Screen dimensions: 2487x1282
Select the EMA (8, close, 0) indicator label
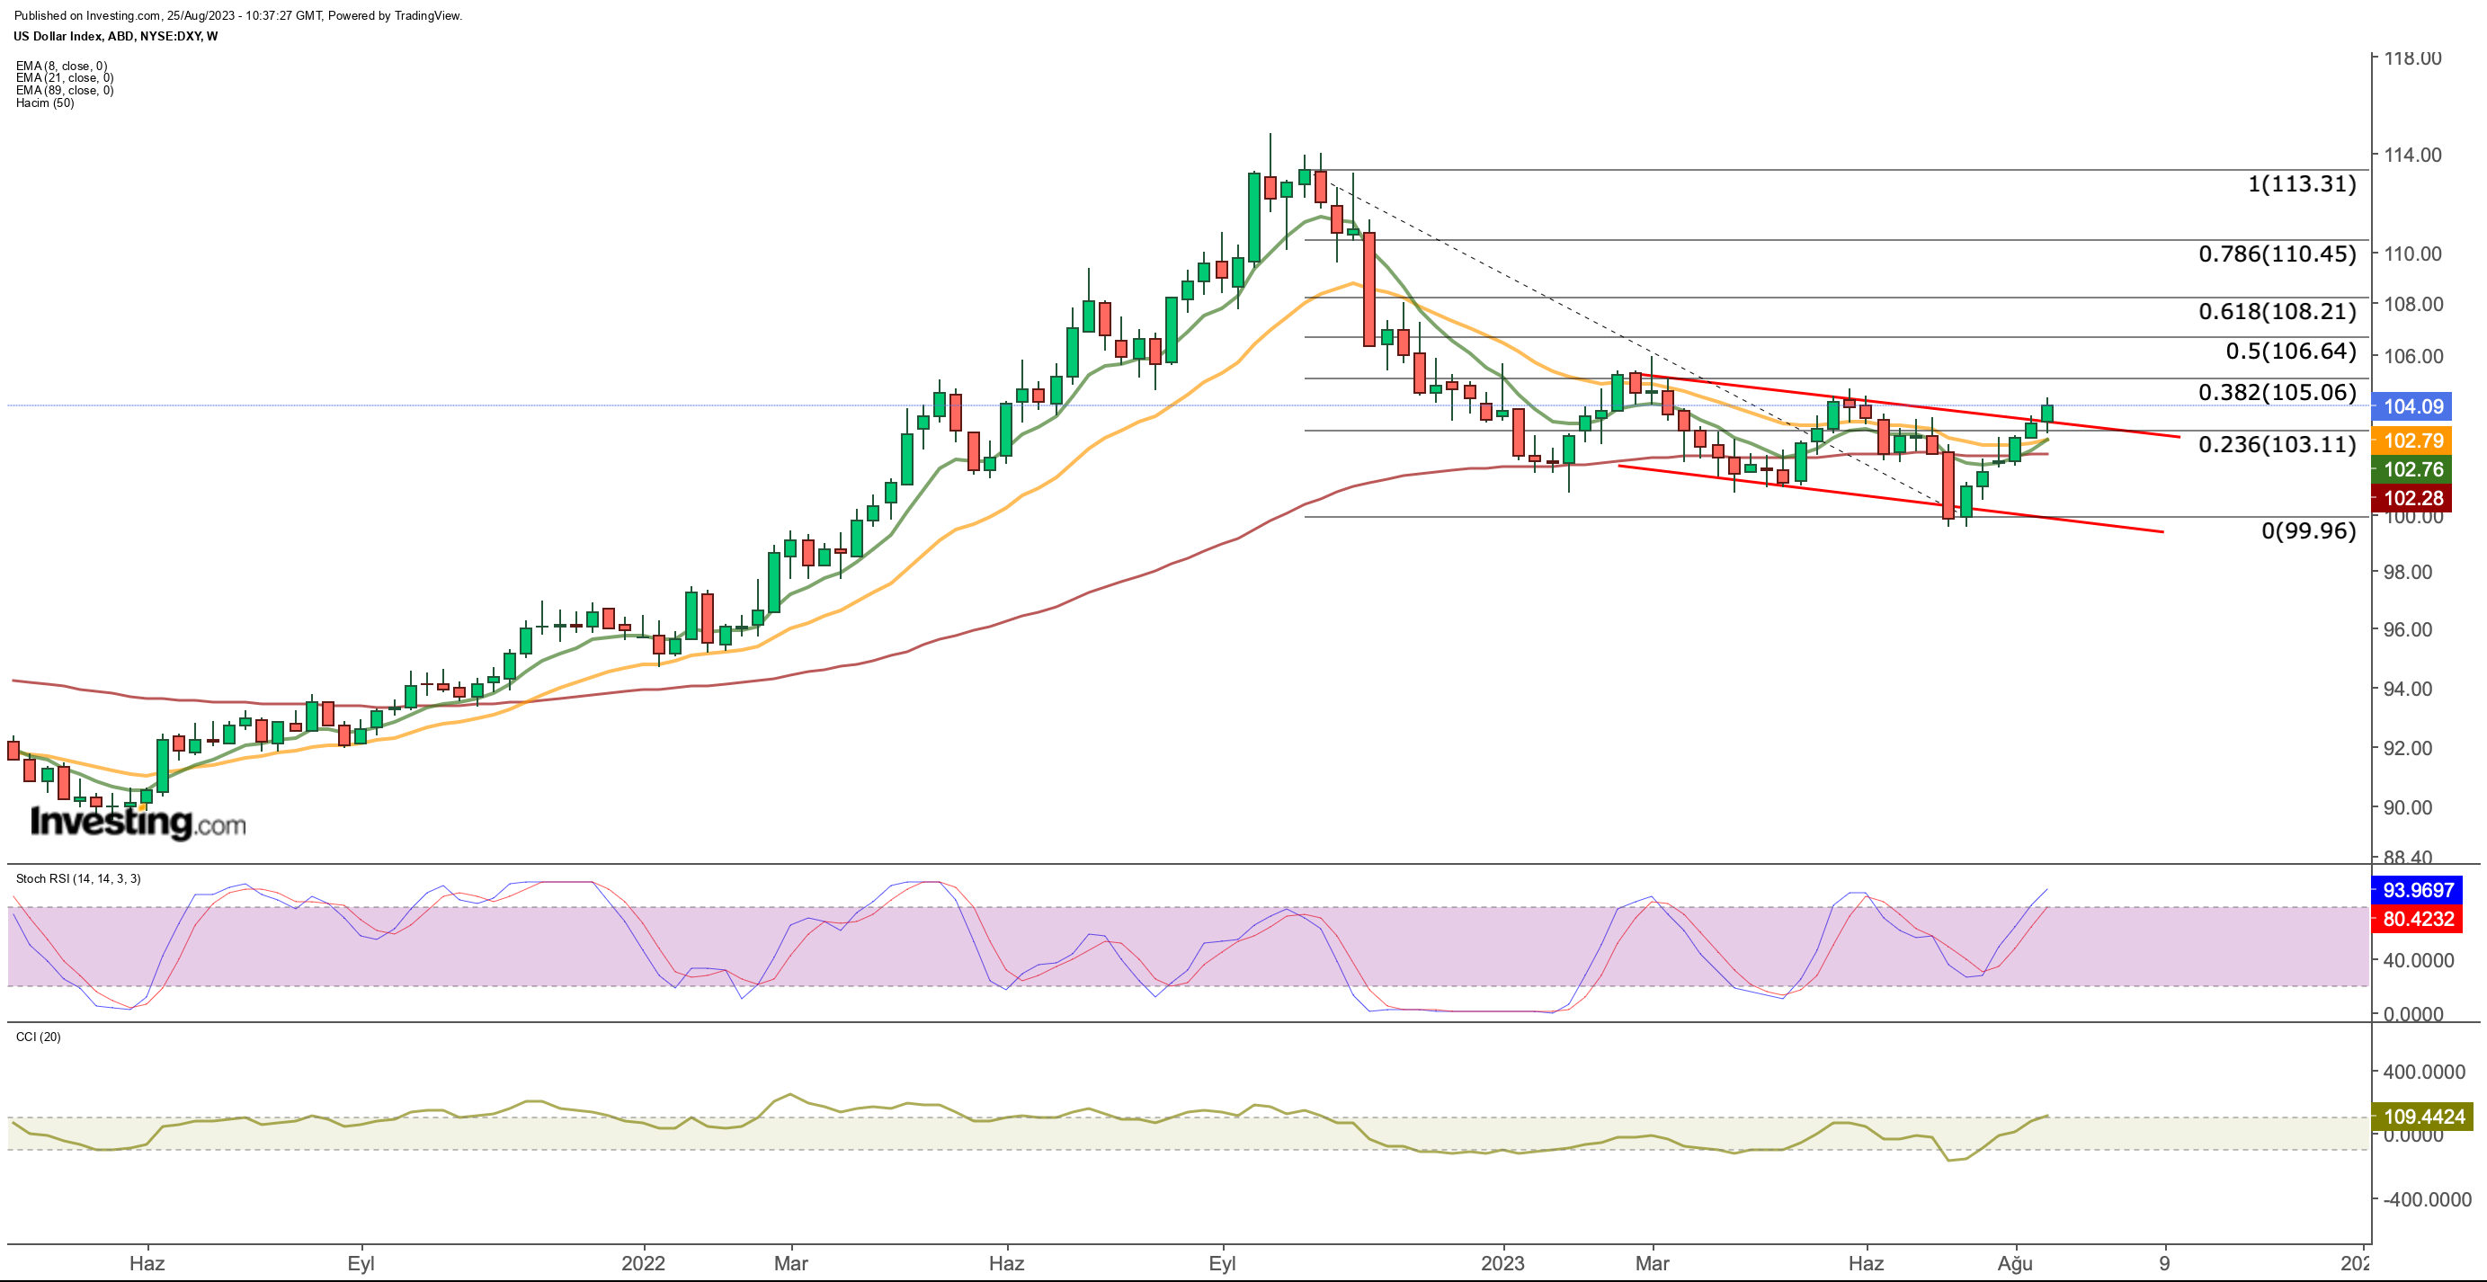coord(62,67)
